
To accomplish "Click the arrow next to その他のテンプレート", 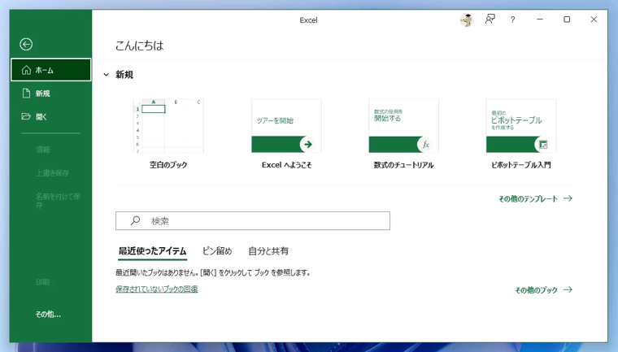I will point(568,198).
